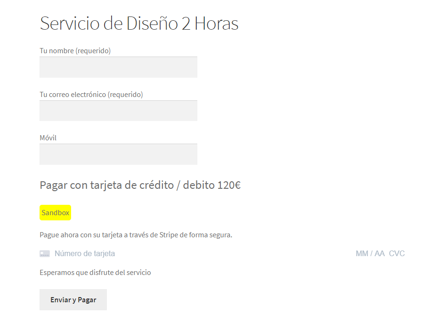Click the yellow Sandbox badge
The width and height of the screenshot is (428, 323).
click(56, 213)
